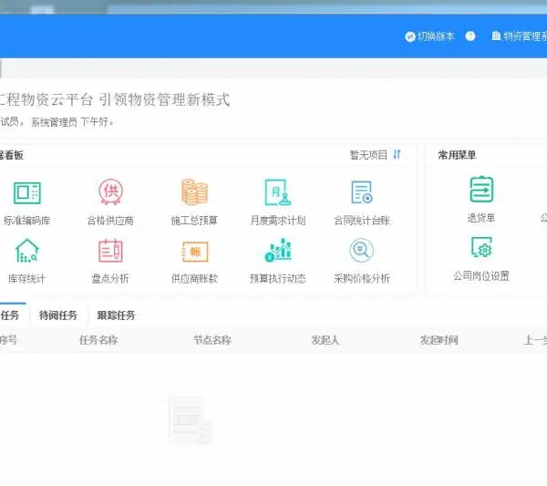The width and height of the screenshot is (547, 486).
Task: Open the 盘点分析 icon
Action: pyautogui.click(x=110, y=251)
